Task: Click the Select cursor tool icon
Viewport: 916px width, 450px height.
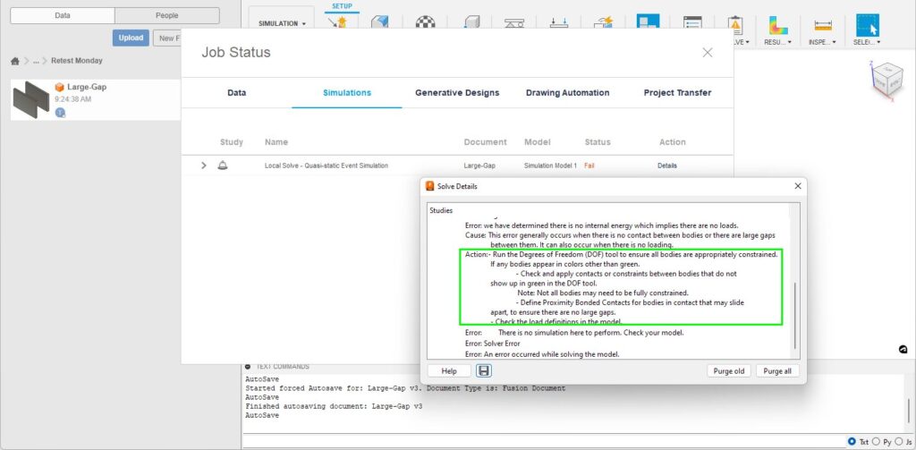Action: [x=868, y=25]
